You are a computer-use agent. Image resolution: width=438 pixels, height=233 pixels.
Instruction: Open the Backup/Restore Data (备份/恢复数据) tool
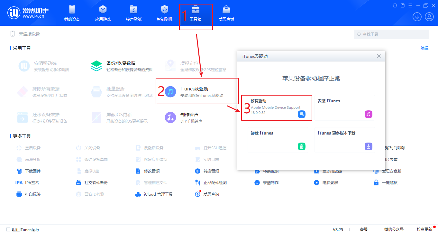pos(121,66)
